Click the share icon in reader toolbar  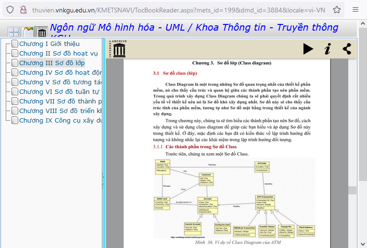point(347,49)
